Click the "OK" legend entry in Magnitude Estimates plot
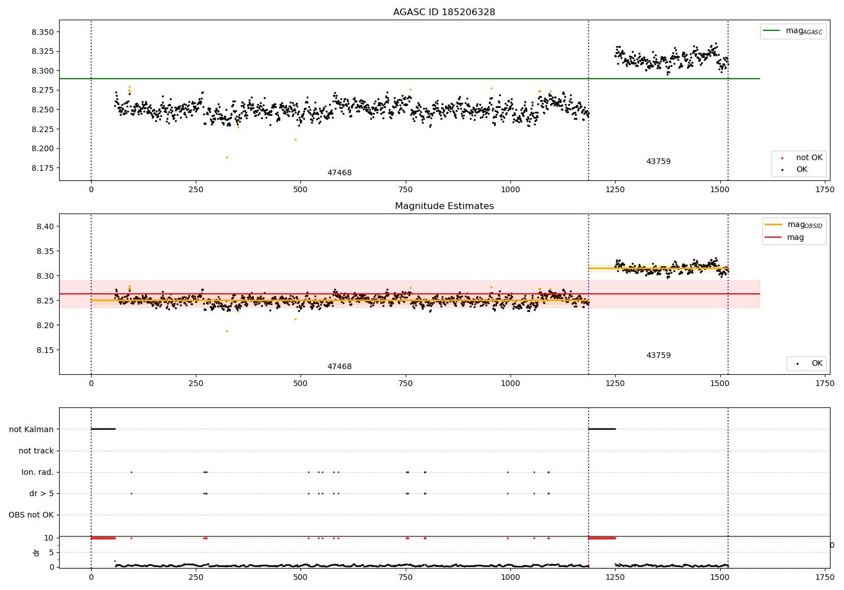844x590 pixels. (x=817, y=364)
